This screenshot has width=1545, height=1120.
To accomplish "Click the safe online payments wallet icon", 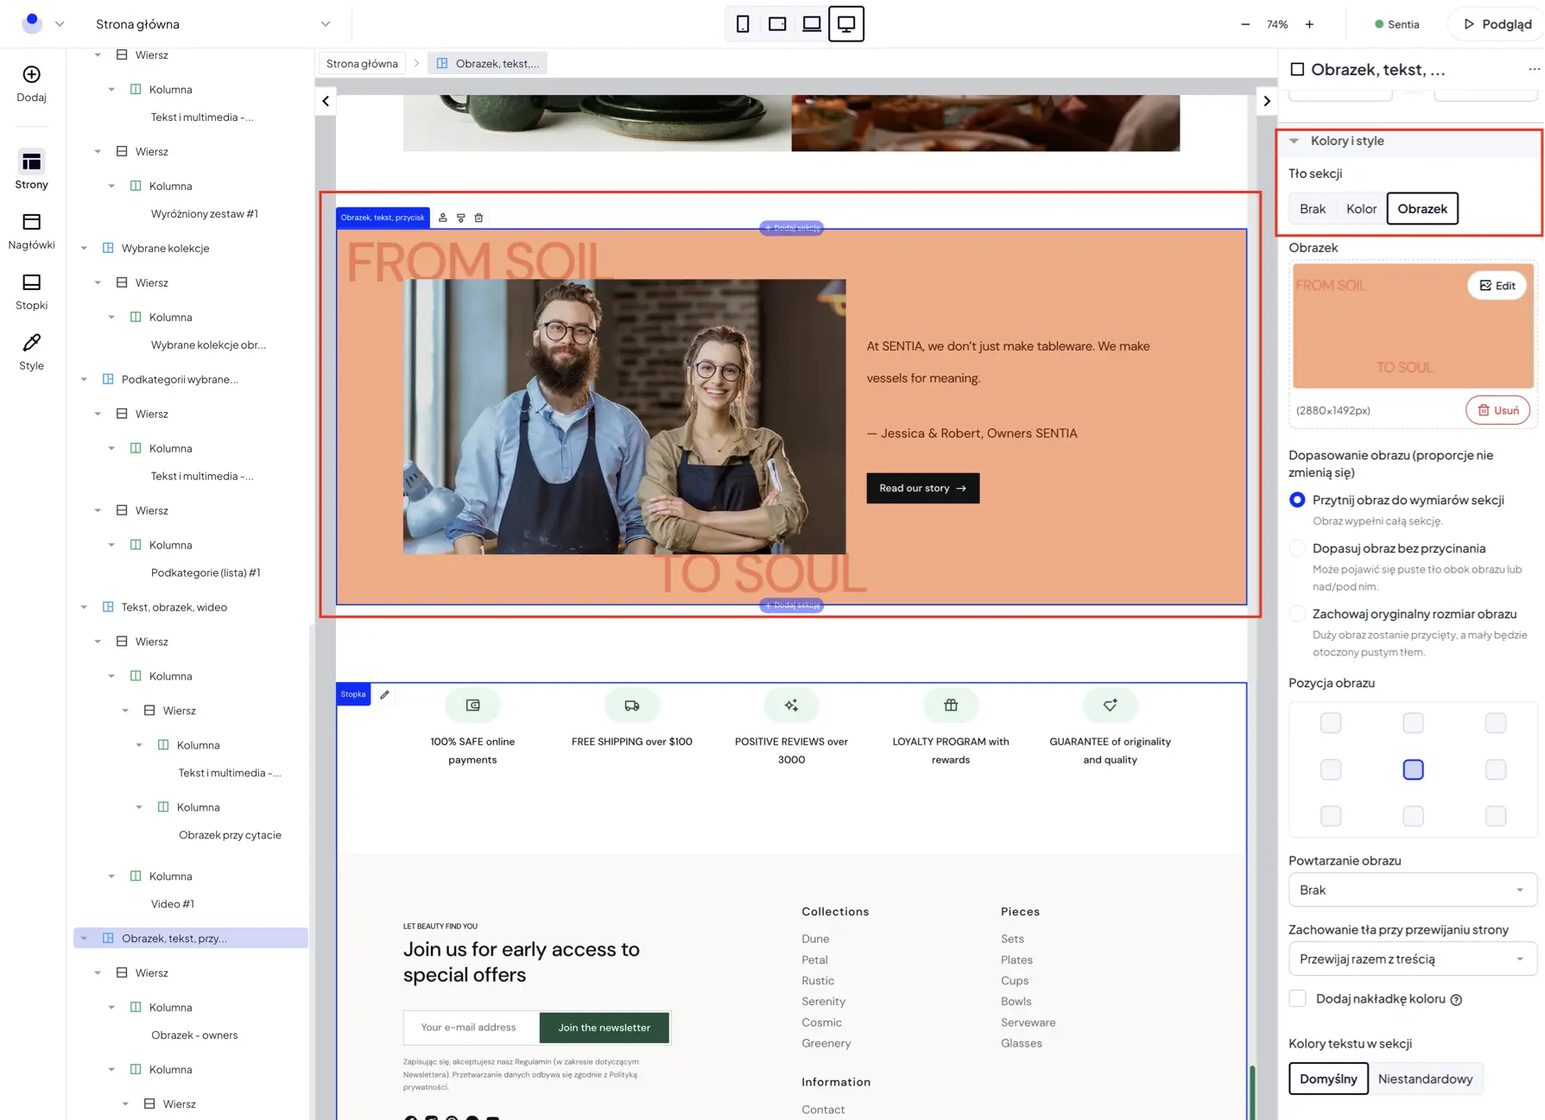I will click(473, 706).
